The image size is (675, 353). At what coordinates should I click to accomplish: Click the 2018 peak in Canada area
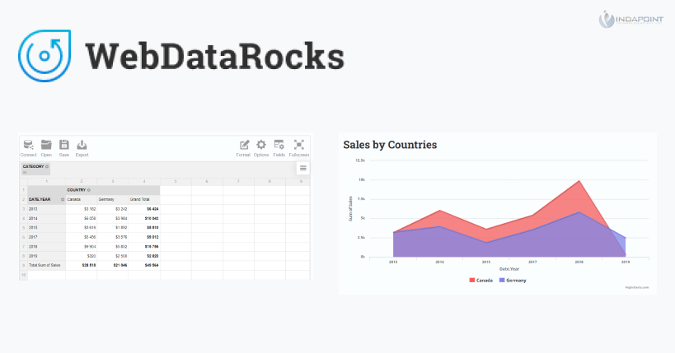(x=579, y=181)
